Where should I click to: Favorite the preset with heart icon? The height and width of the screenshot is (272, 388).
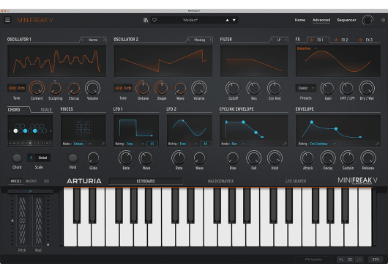pos(154,20)
